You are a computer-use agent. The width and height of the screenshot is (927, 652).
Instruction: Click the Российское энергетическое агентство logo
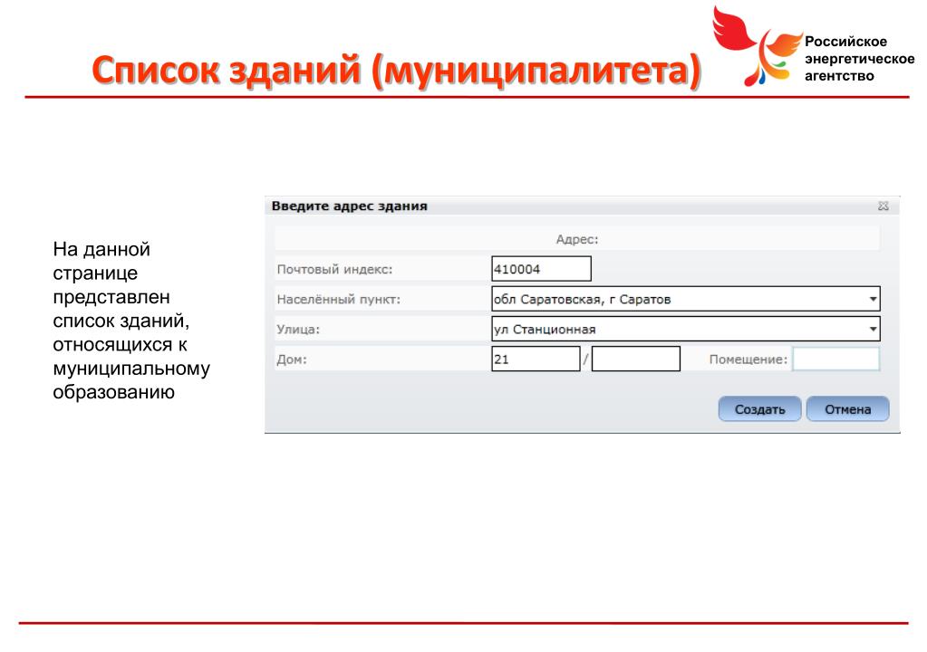[x=814, y=47]
